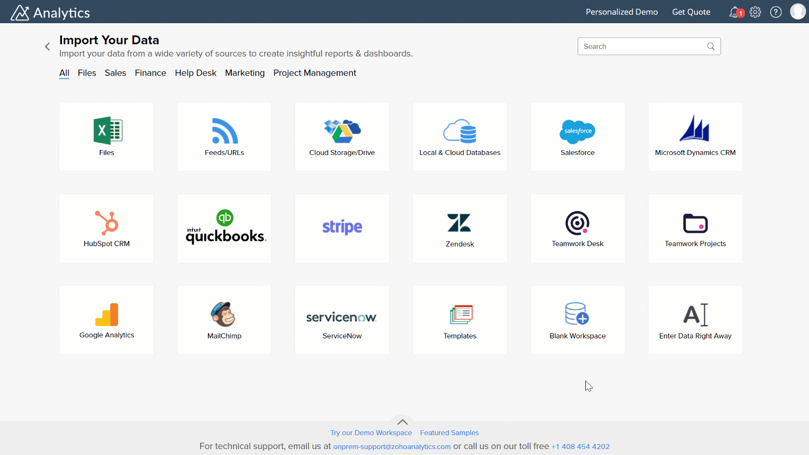Email onprem-support@zohoanalytics.com
The width and height of the screenshot is (809, 455).
[x=392, y=446]
